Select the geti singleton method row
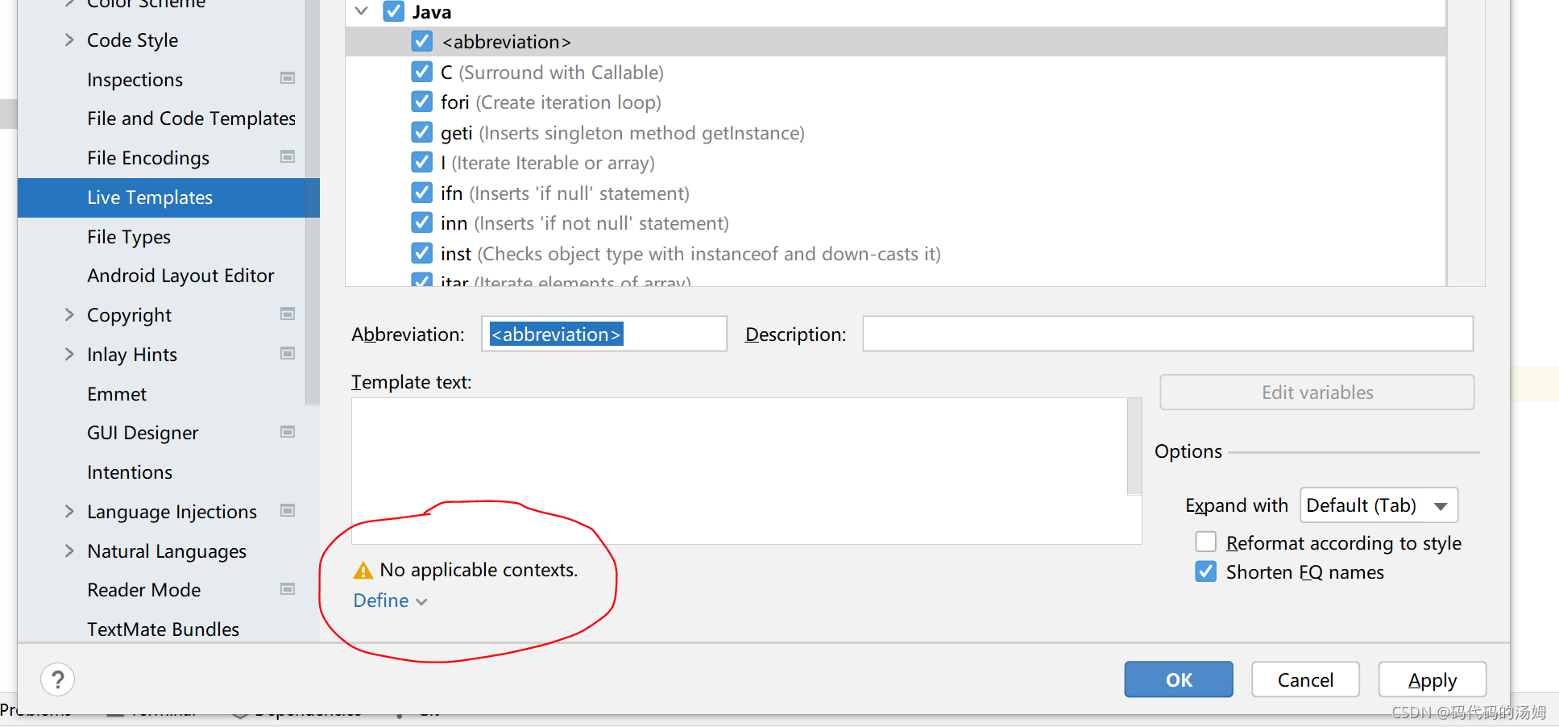 point(896,133)
